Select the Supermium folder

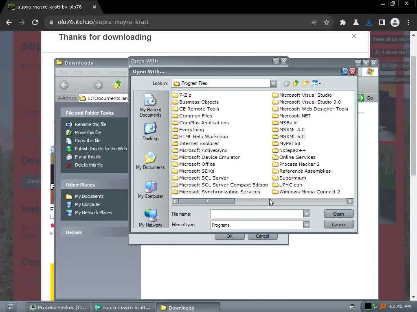[x=290, y=178]
